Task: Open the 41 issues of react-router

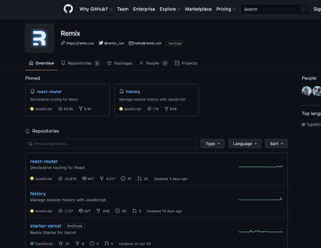Action: tap(126, 179)
